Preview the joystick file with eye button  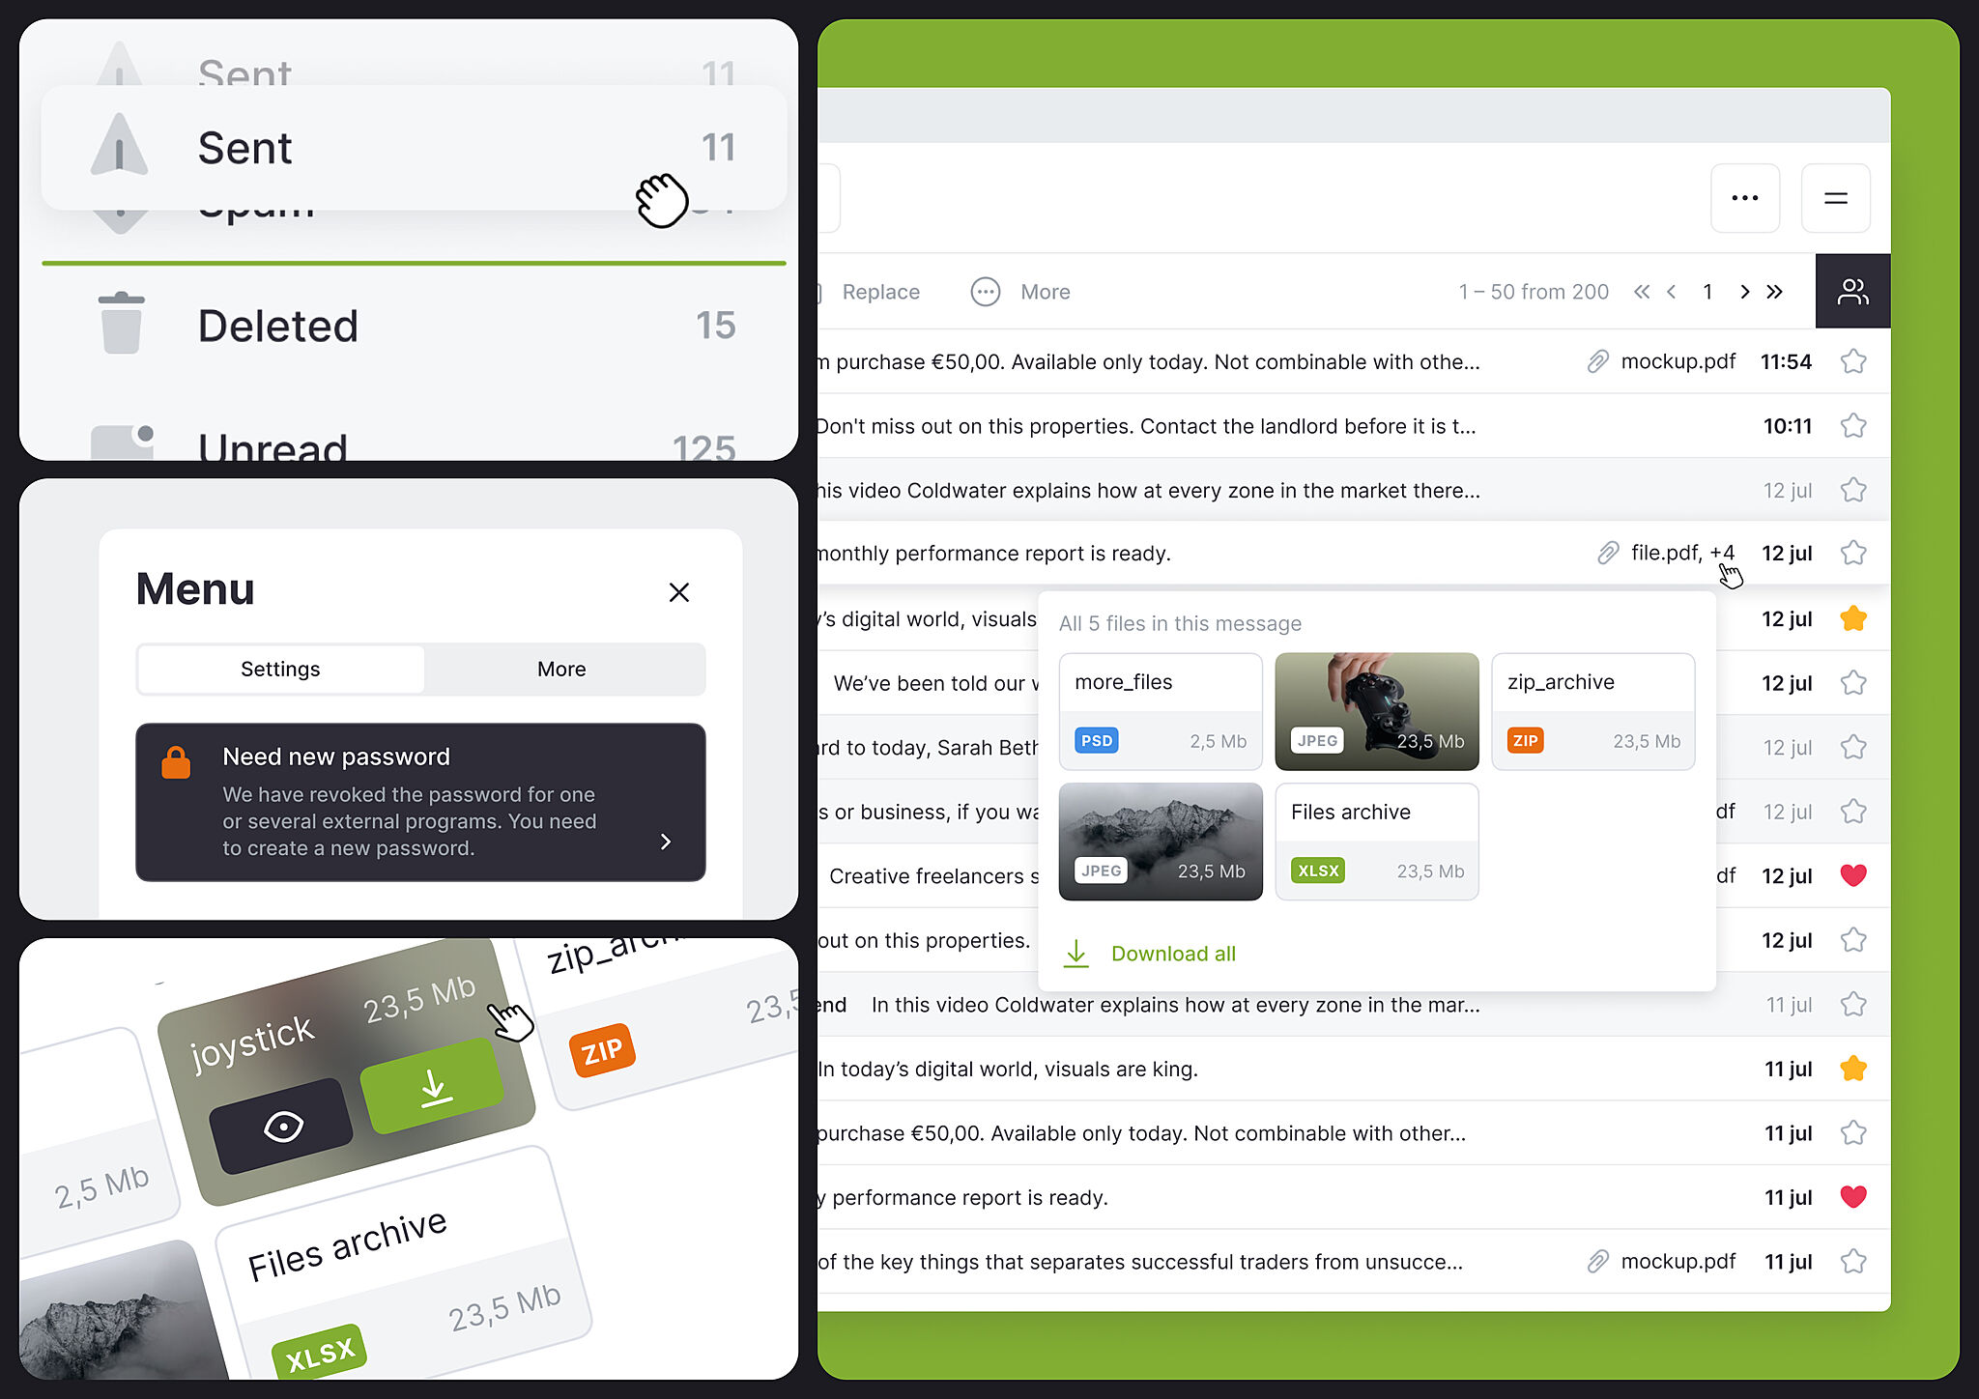[282, 1126]
